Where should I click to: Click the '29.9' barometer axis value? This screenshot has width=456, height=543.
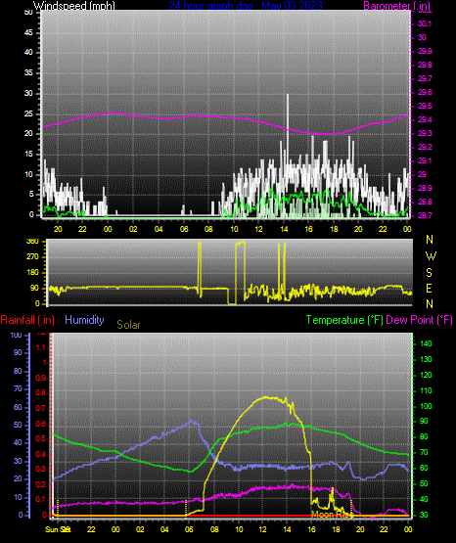(425, 51)
